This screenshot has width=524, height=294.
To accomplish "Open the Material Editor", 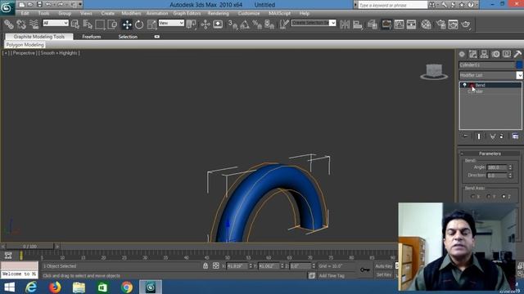I will (x=426, y=24).
